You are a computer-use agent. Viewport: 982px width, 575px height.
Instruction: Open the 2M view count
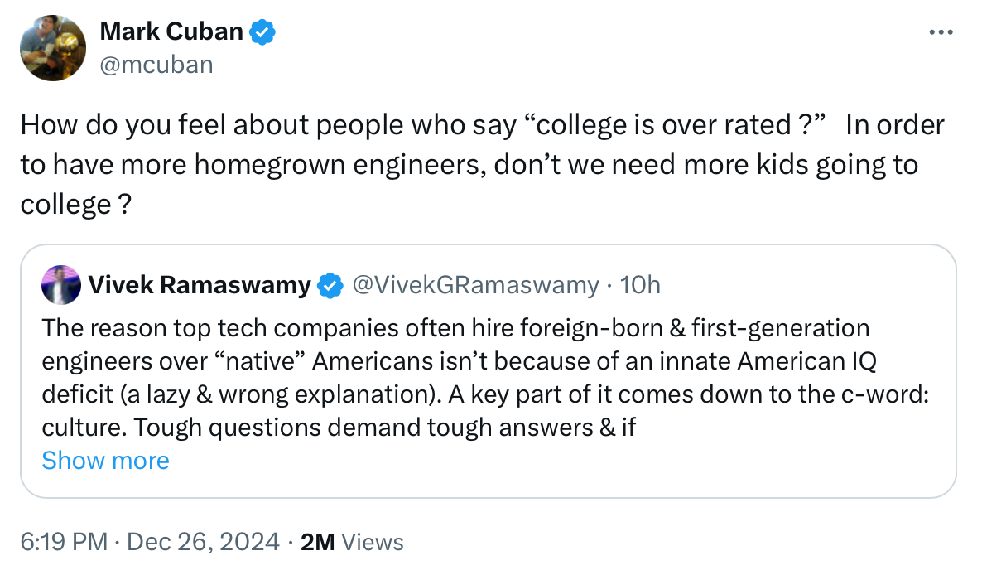click(317, 542)
